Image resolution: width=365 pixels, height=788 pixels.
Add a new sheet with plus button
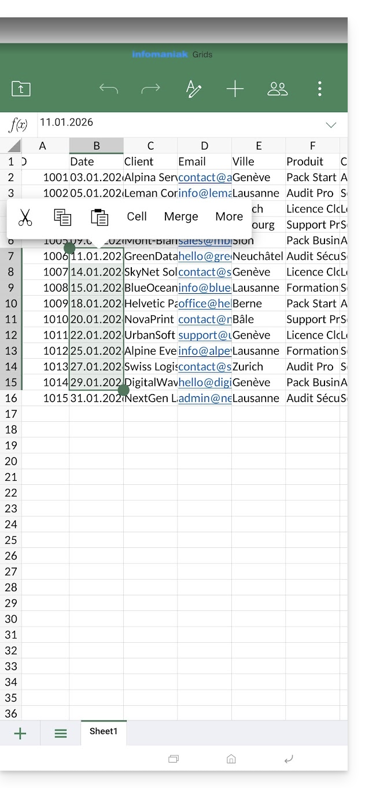(x=20, y=734)
